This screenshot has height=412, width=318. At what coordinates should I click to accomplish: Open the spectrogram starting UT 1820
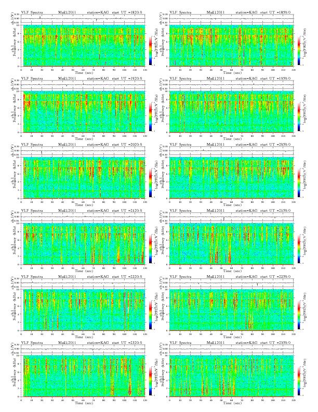click(83, 45)
